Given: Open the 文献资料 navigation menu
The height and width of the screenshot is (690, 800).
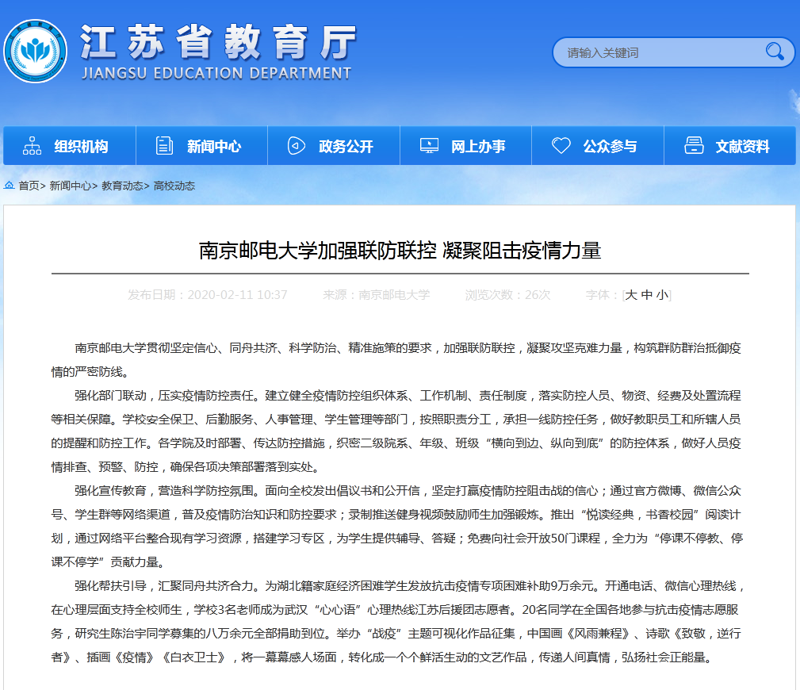Looking at the screenshot, I should [742, 147].
